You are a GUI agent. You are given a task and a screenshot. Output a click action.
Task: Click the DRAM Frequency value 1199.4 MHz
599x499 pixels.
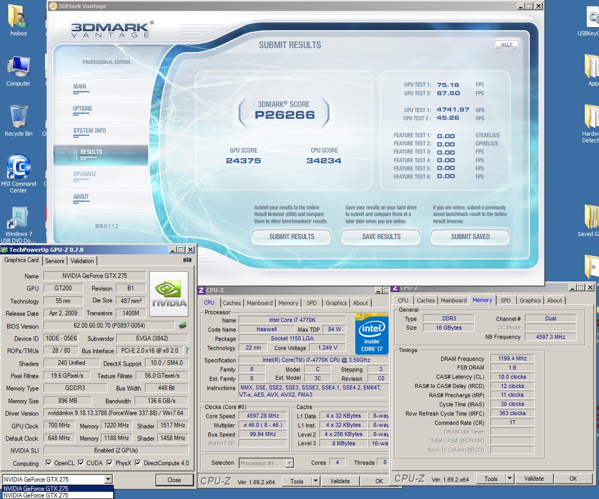[512, 358]
